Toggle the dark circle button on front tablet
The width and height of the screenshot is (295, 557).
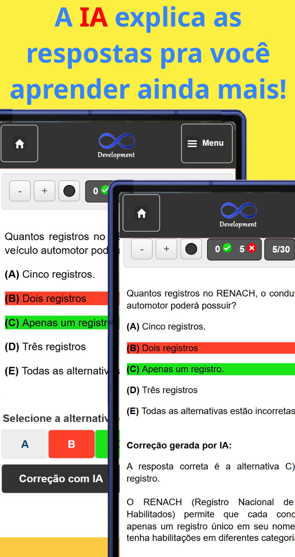click(x=191, y=249)
